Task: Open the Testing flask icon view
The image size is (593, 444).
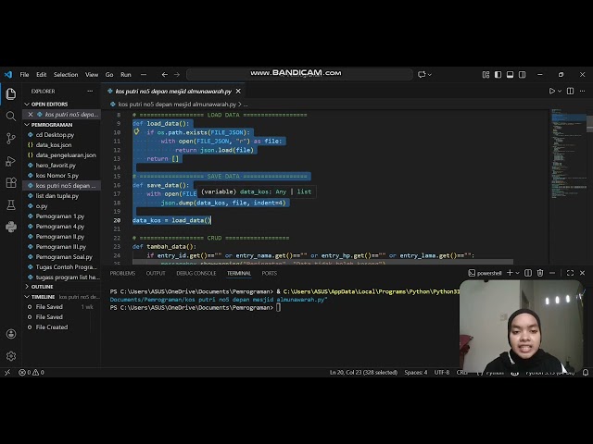Action: pyautogui.click(x=11, y=204)
